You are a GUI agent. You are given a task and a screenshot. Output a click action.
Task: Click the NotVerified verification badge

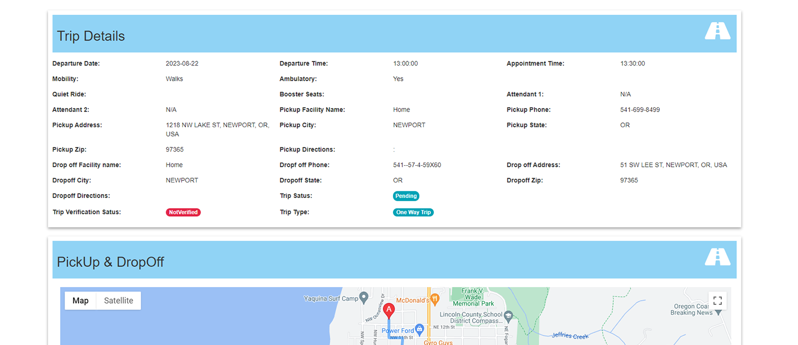coord(183,212)
